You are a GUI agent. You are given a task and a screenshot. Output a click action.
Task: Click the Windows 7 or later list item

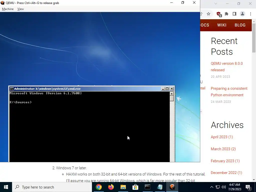(x=71, y=168)
